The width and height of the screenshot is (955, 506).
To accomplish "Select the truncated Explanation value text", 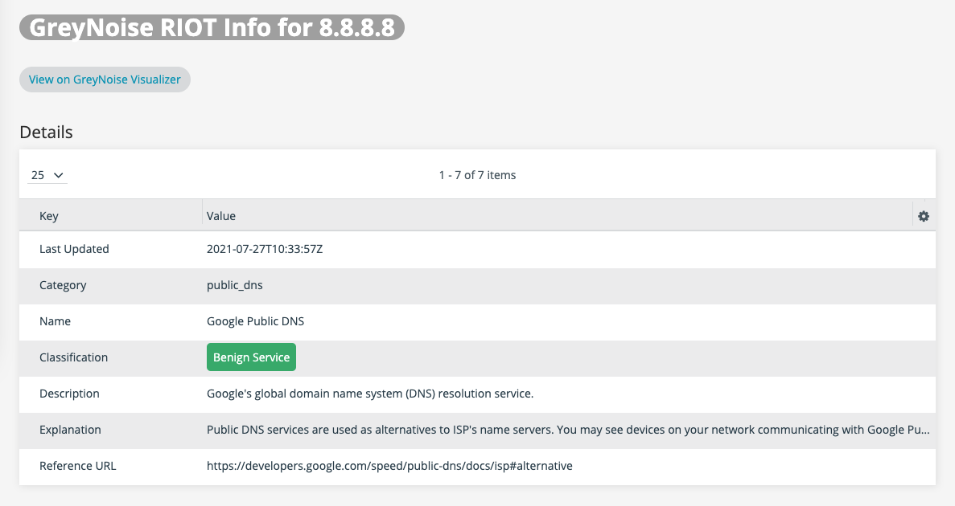I will [x=568, y=430].
